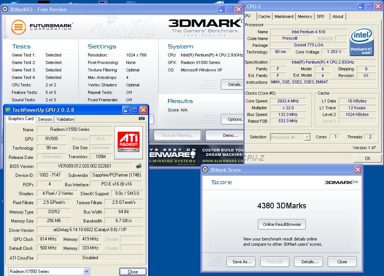Click the Intel Pentium 4 HT logo
This screenshot has width=384, height=276.
click(x=361, y=42)
